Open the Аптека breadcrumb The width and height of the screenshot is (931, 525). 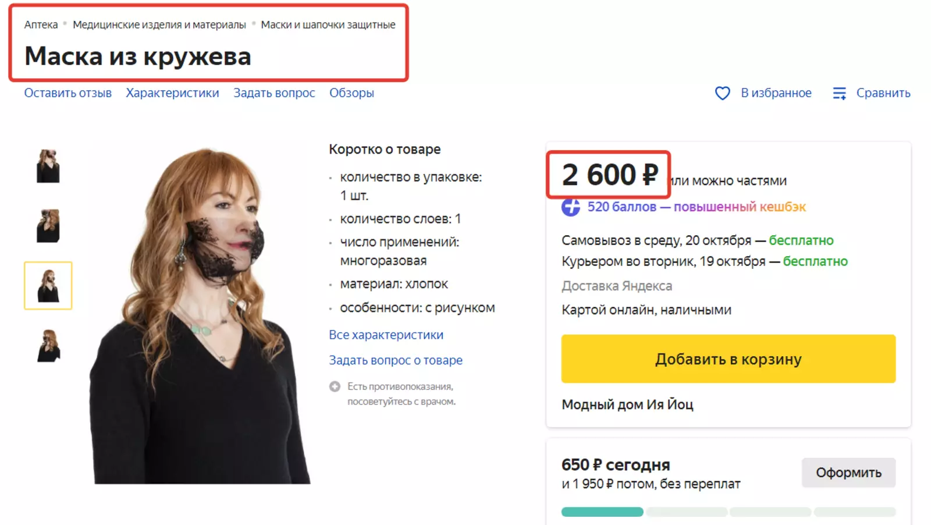point(41,25)
